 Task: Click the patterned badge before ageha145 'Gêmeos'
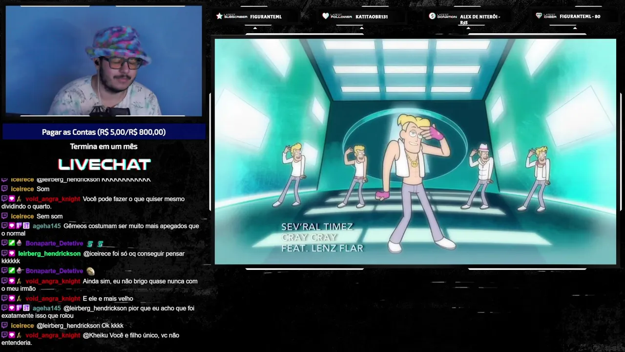[x=26, y=226]
